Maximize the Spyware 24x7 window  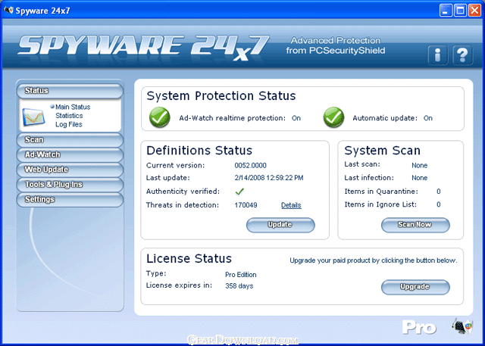click(x=460, y=11)
